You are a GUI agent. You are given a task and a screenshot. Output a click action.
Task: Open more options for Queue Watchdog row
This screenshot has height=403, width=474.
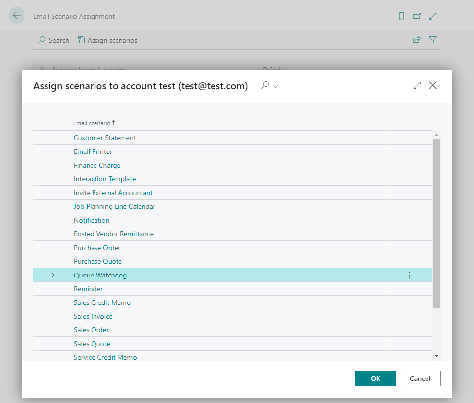pos(409,275)
